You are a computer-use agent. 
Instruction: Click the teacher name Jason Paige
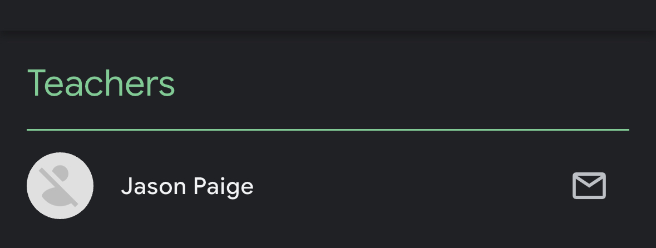(187, 186)
